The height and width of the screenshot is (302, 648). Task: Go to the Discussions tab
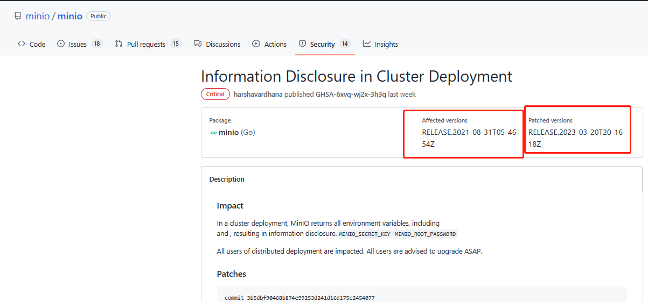coord(217,44)
